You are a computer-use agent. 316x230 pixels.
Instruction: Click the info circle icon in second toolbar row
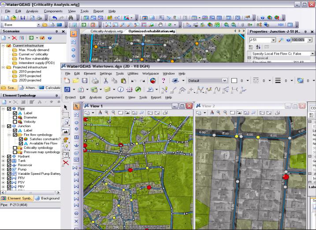click(x=120, y=89)
